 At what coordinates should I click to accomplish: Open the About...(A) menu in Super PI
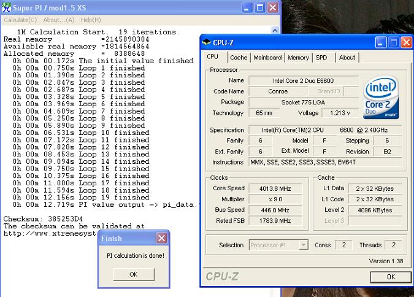pos(59,20)
